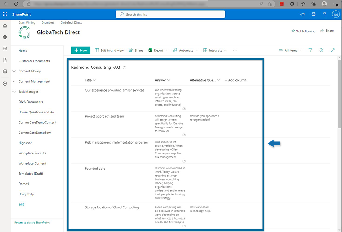Open the Automate dropdown menu

pyautogui.click(x=186, y=50)
